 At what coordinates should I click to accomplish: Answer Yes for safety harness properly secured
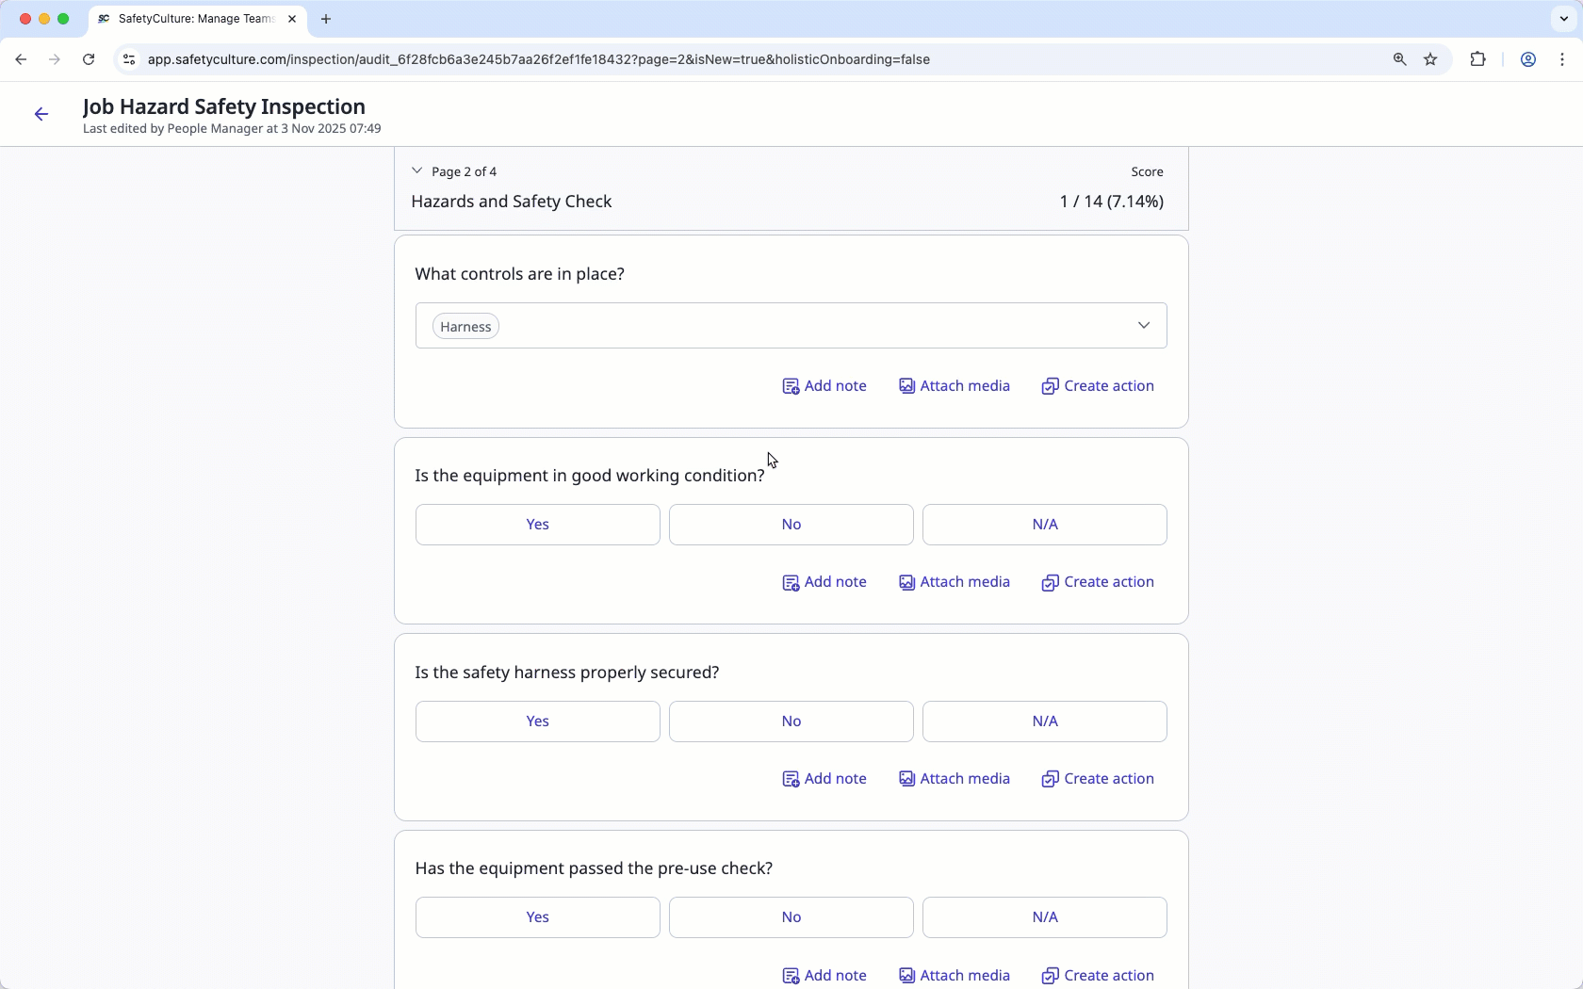click(537, 721)
